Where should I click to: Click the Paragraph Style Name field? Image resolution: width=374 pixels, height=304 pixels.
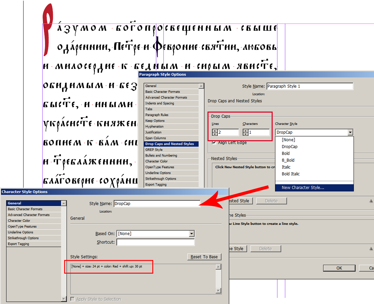click(x=310, y=86)
